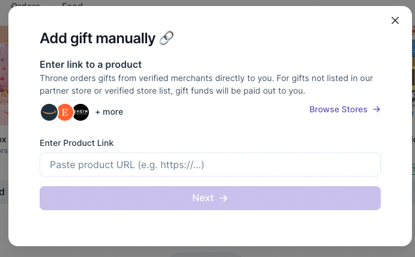Click the chain link emoji in title
The image size is (415, 257).
[167, 38]
